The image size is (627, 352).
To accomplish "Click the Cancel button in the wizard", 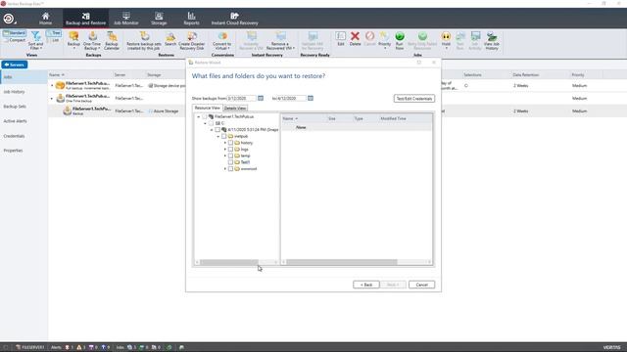I will [421, 285].
